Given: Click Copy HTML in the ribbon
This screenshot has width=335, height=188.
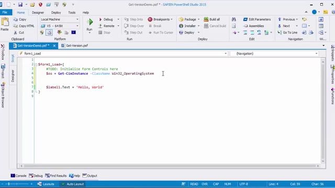Looking at the screenshot, I should 24,26.
